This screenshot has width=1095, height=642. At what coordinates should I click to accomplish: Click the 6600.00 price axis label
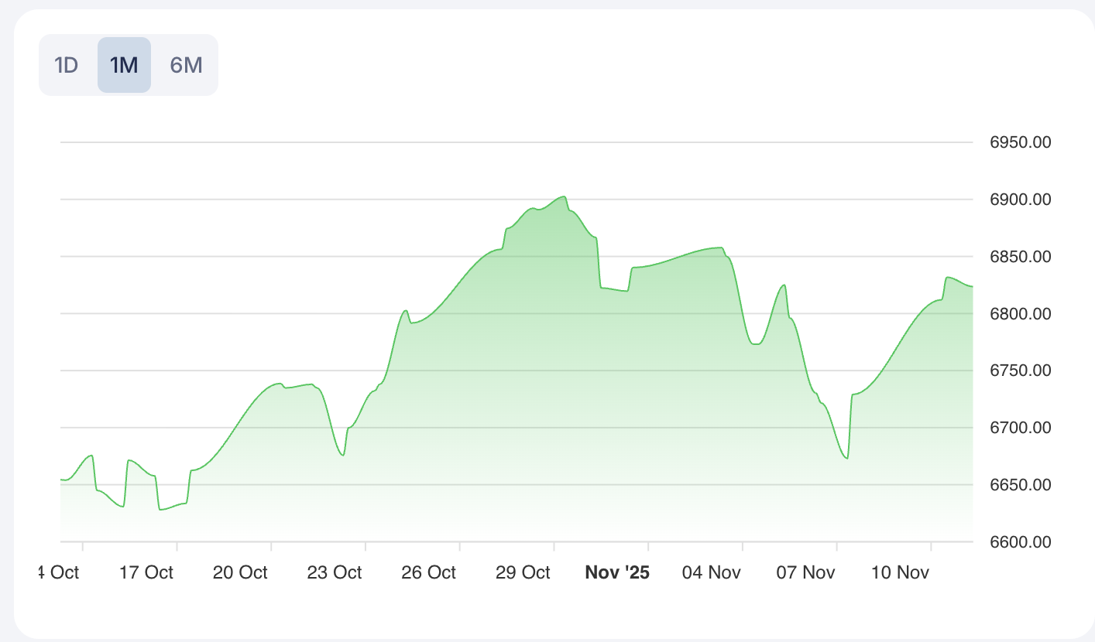click(1021, 541)
